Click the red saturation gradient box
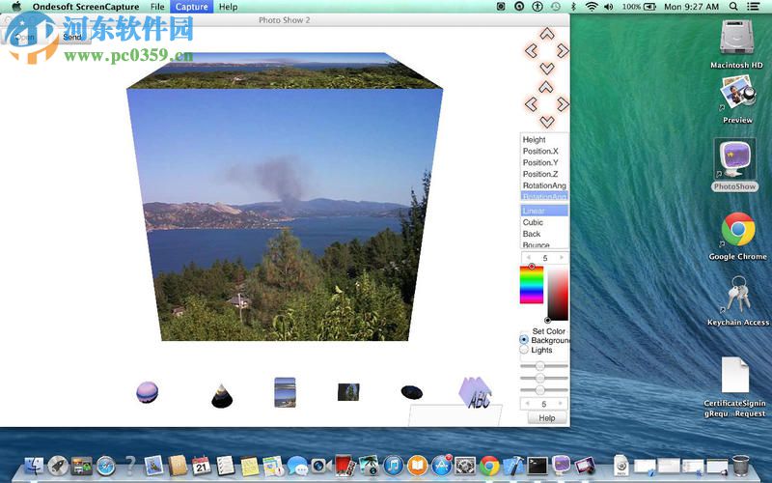Screen dimensions: 772x483 pos(558,295)
